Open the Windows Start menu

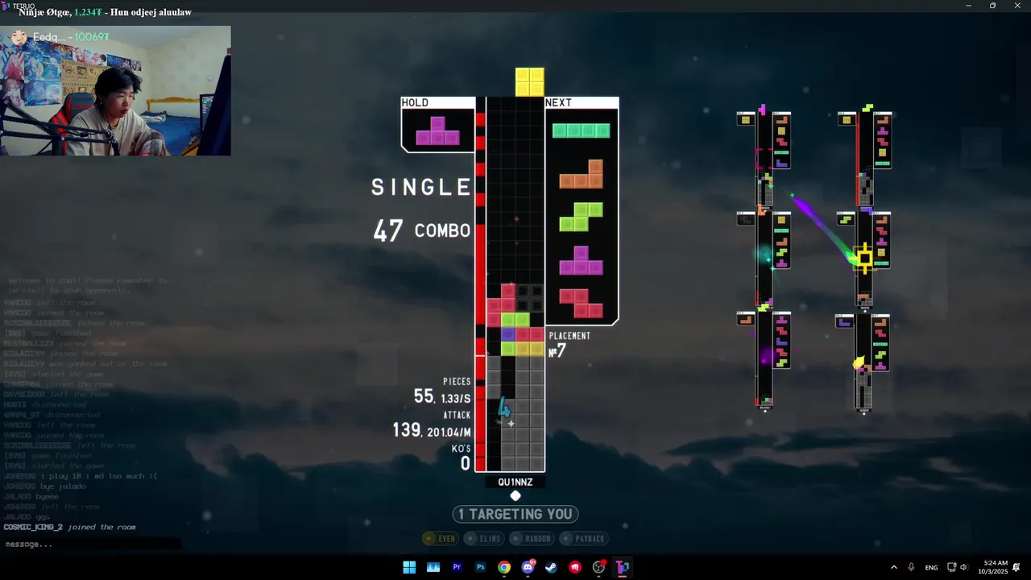coord(409,567)
